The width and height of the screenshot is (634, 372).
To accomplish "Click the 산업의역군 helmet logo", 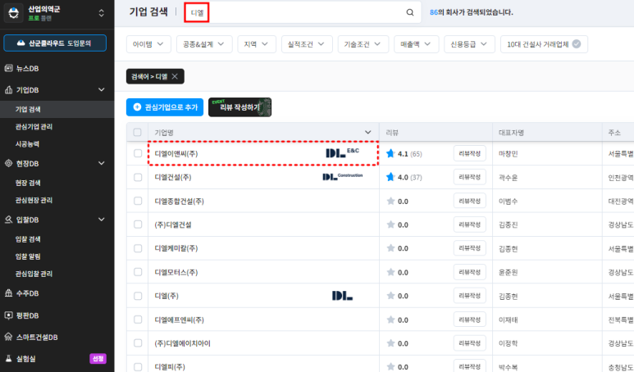I will click(14, 13).
